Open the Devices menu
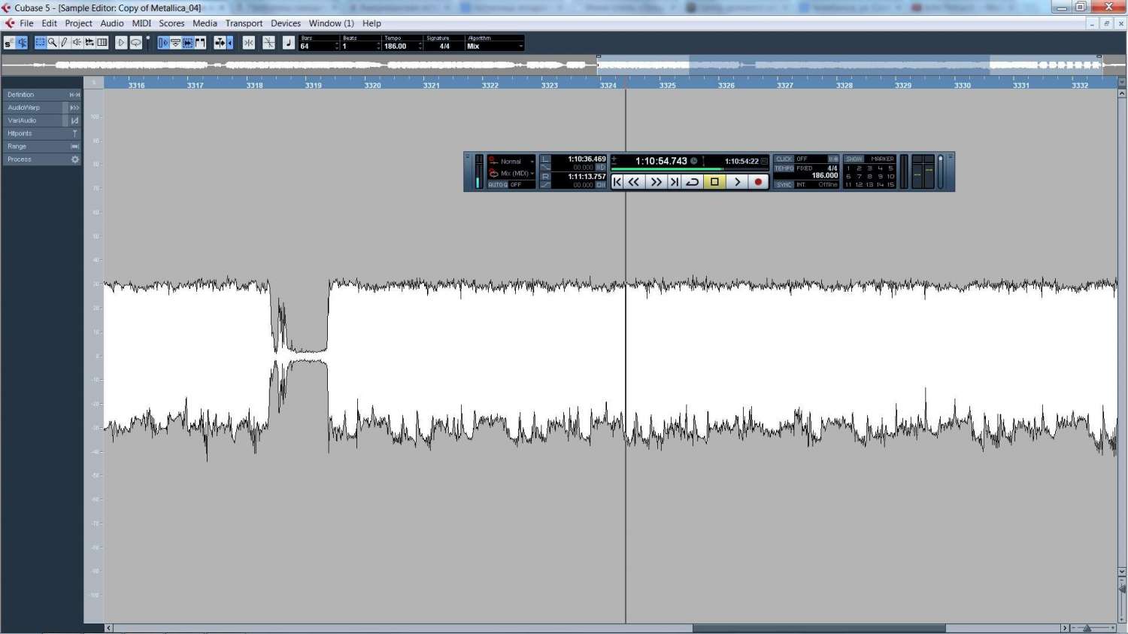Image resolution: width=1128 pixels, height=634 pixels. 286,23
